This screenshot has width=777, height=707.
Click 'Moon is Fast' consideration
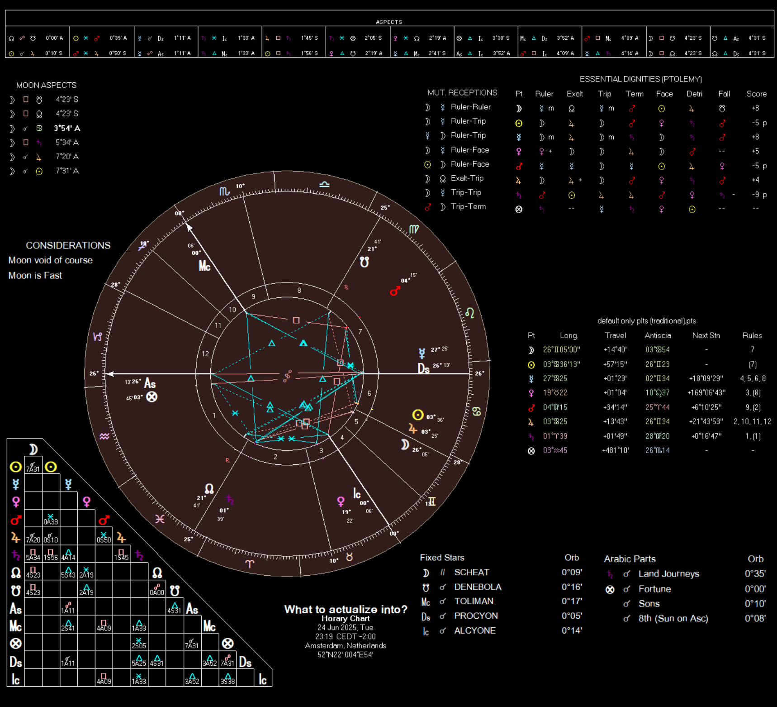pyautogui.click(x=35, y=275)
